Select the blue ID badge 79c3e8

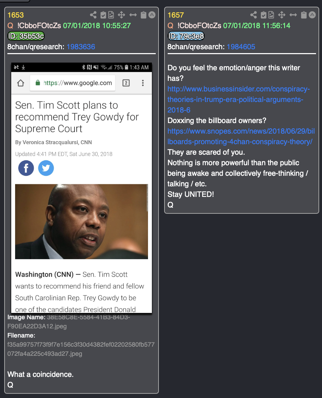[x=186, y=36]
